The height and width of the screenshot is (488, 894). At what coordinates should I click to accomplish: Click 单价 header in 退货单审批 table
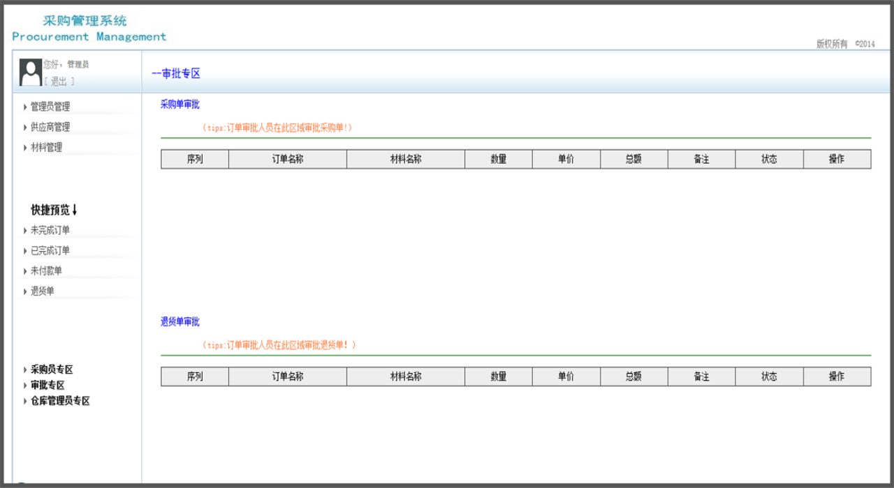point(566,376)
